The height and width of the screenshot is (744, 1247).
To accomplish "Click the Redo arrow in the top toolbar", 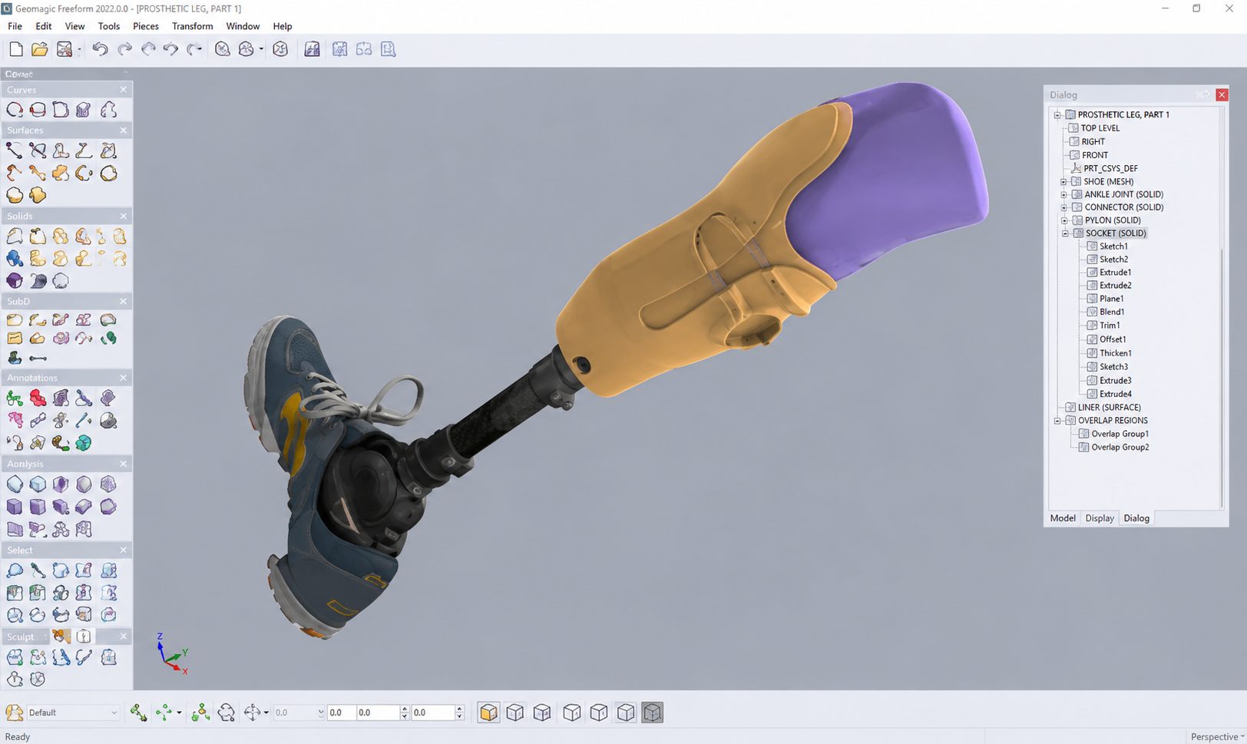I will [x=124, y=49].
